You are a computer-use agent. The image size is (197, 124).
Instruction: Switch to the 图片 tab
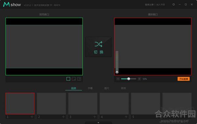point(107,88)
